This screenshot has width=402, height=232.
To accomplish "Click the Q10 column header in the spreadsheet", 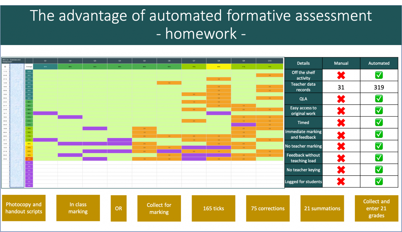I will click(270, 61).
